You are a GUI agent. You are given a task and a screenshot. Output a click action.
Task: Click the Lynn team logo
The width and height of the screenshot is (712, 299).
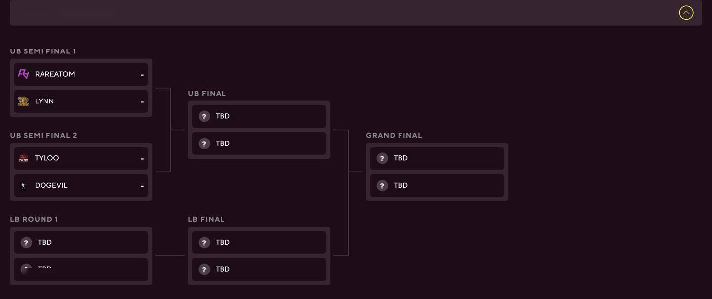click(x=23, y=101)
